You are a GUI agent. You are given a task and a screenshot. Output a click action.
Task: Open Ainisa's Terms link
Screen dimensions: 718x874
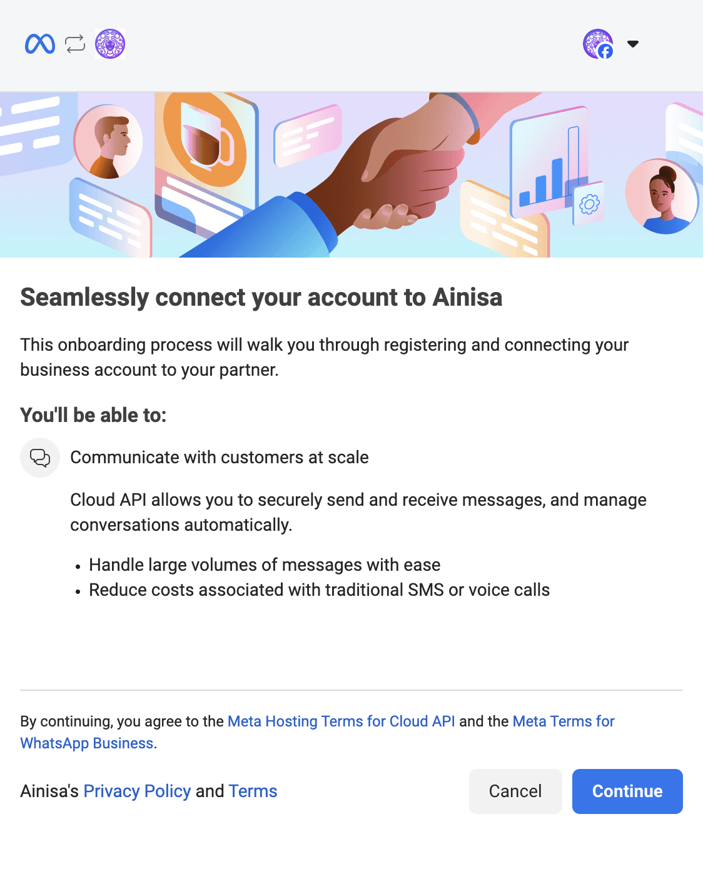tap(253, 791)
